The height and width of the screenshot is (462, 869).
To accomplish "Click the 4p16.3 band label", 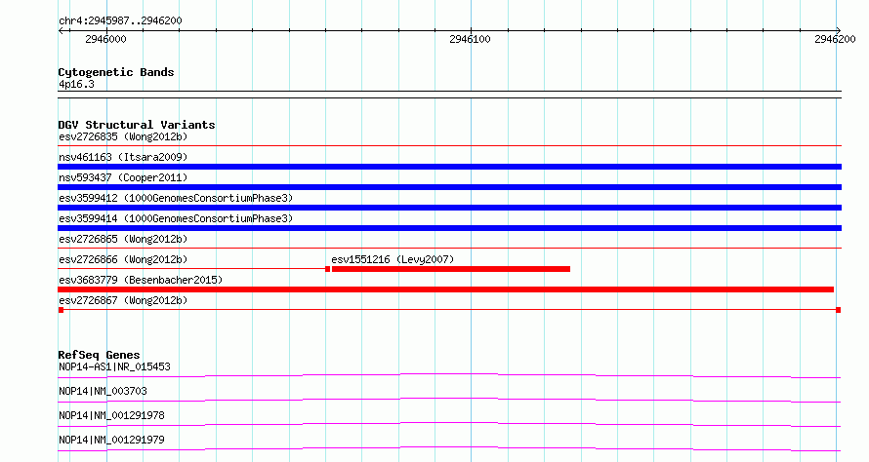I will [76, 85].
